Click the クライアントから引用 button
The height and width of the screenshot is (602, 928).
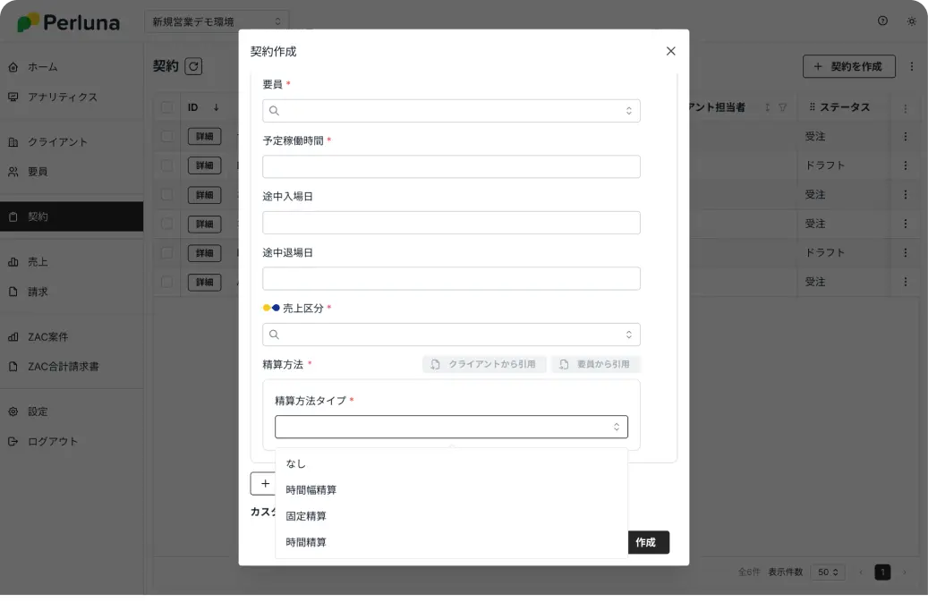click(484, 365)
